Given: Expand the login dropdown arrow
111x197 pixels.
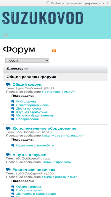Looking at the screenshot, I should [x=108, y=3].
